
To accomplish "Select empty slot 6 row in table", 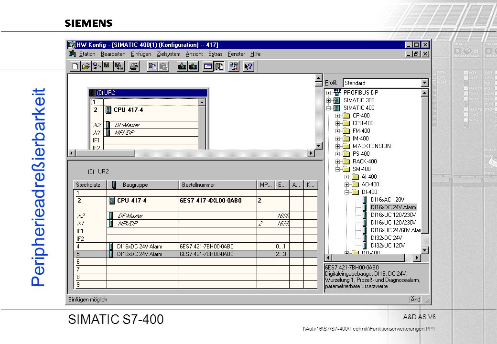I will tap(195, 262).
